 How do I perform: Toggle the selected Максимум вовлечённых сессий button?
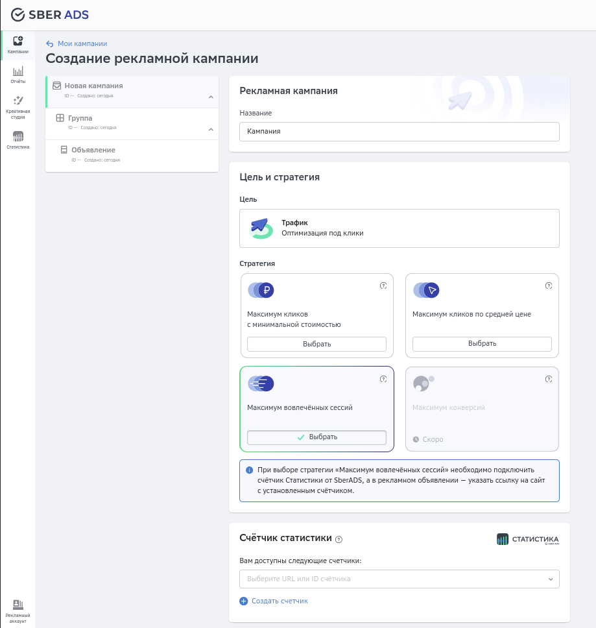(316, 437)
